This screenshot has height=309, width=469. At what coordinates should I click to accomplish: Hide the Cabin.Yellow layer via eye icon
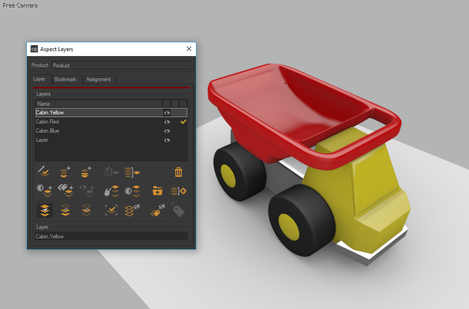coord(167,113)
